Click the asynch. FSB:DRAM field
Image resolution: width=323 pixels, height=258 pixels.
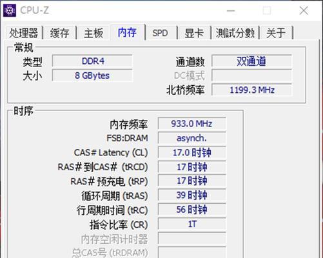coord(192,138)
